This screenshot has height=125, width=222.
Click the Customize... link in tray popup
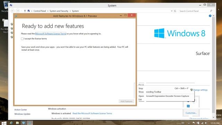pos(191,113)
